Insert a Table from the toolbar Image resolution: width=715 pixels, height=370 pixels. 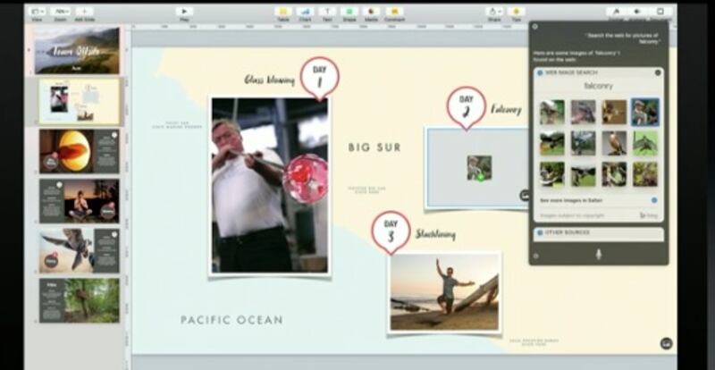[282, 12]
